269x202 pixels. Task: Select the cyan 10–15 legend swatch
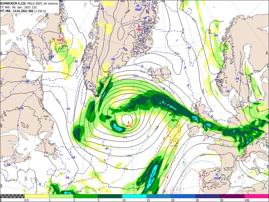134,196
